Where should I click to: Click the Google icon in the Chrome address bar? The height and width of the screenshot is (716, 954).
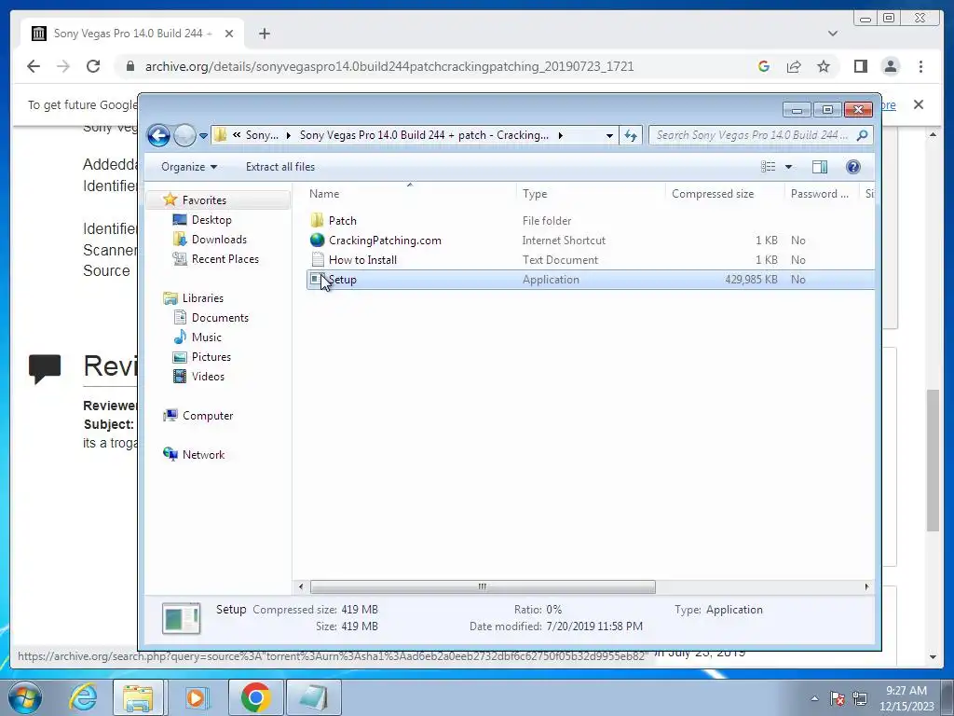click(x=764, y=66)
